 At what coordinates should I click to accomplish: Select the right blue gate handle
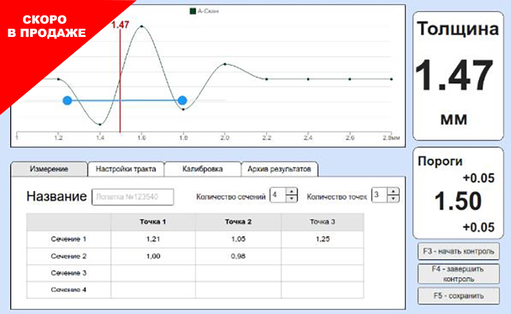tap(183, 101)
